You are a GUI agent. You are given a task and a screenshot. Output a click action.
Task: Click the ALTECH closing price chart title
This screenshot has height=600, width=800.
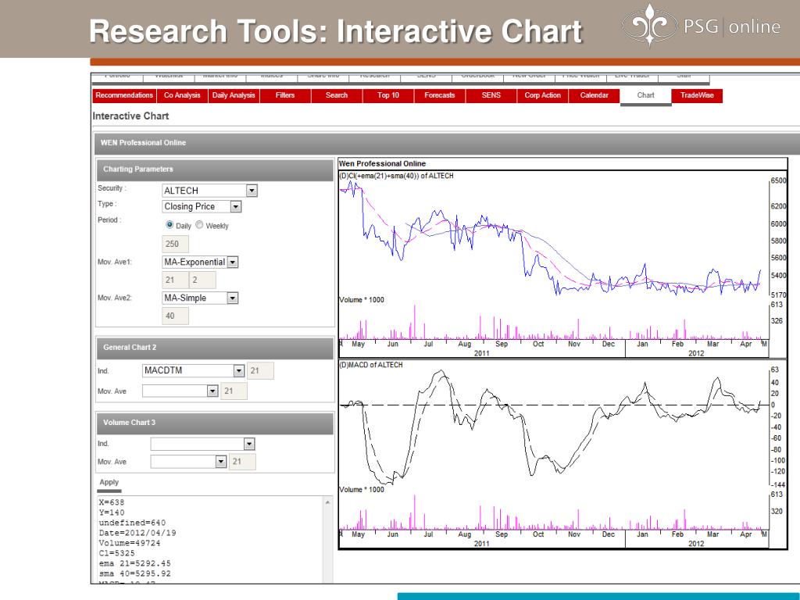click(x=396, y=176)
